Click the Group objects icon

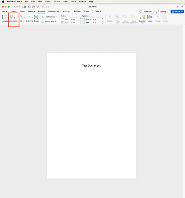click(157, 17)
